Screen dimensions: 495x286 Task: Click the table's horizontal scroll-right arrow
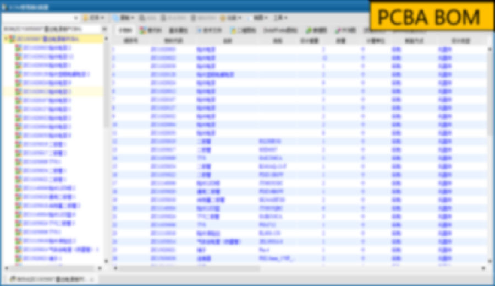483,268
